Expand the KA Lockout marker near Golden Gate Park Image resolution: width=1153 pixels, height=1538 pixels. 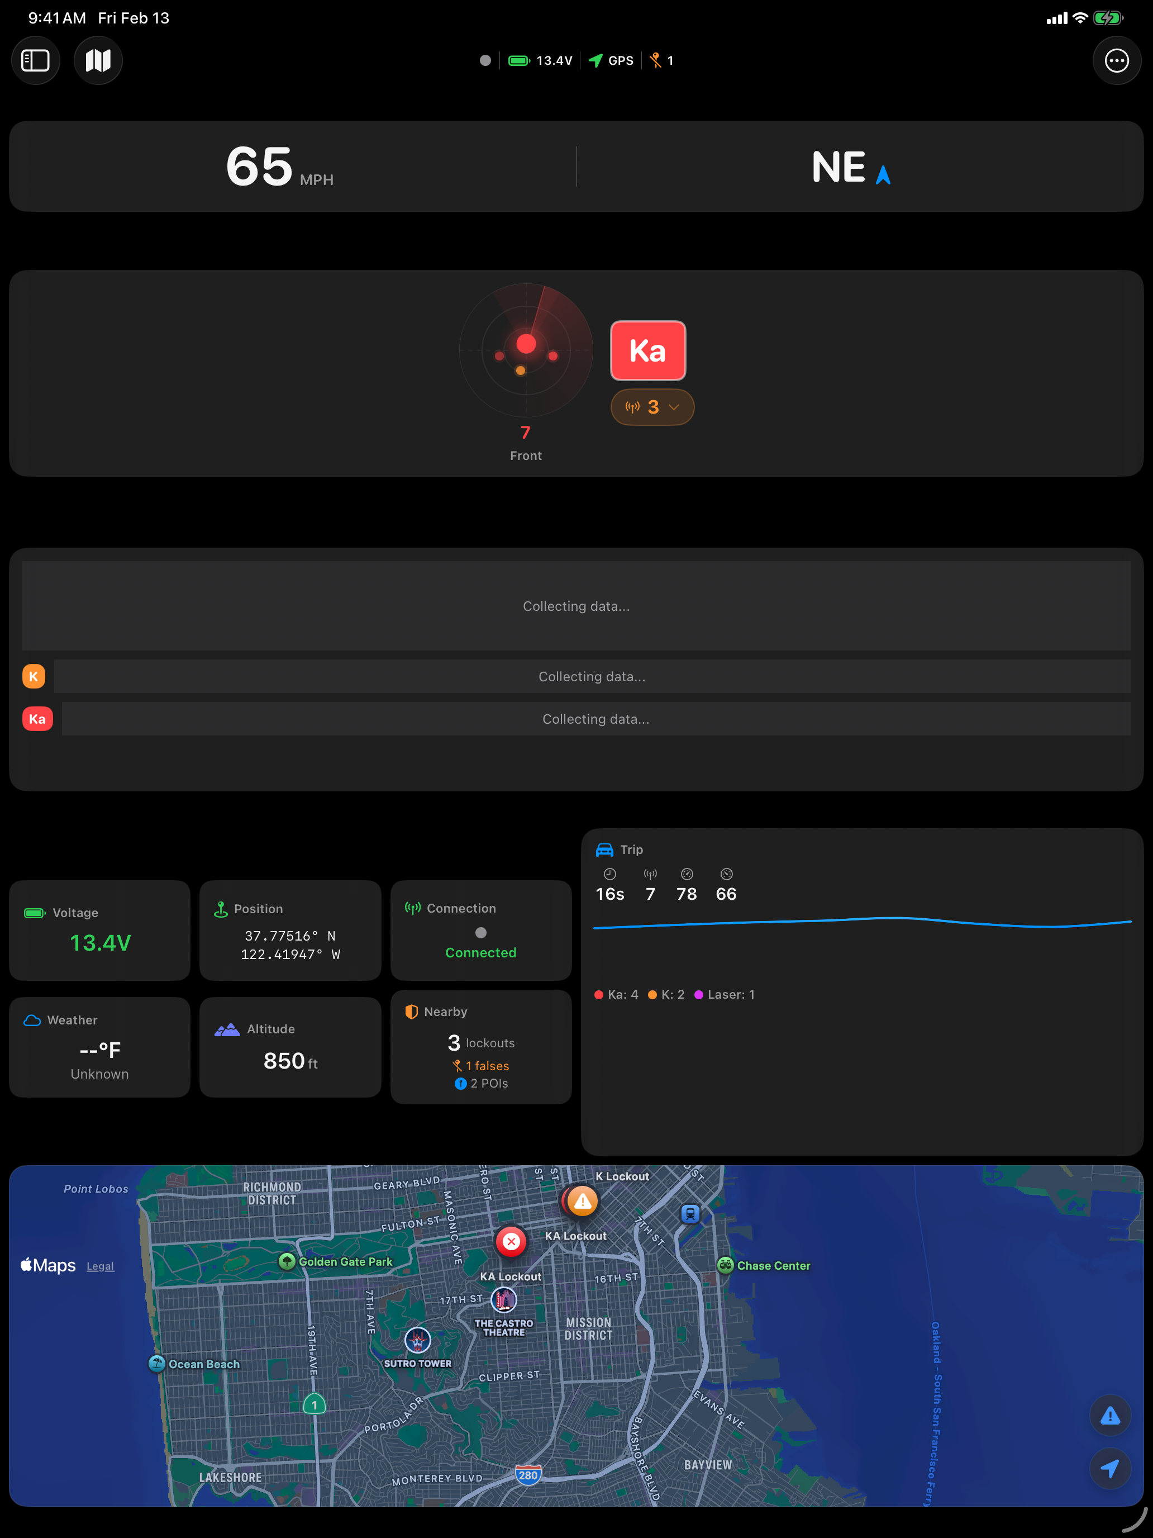[511, 1242]
